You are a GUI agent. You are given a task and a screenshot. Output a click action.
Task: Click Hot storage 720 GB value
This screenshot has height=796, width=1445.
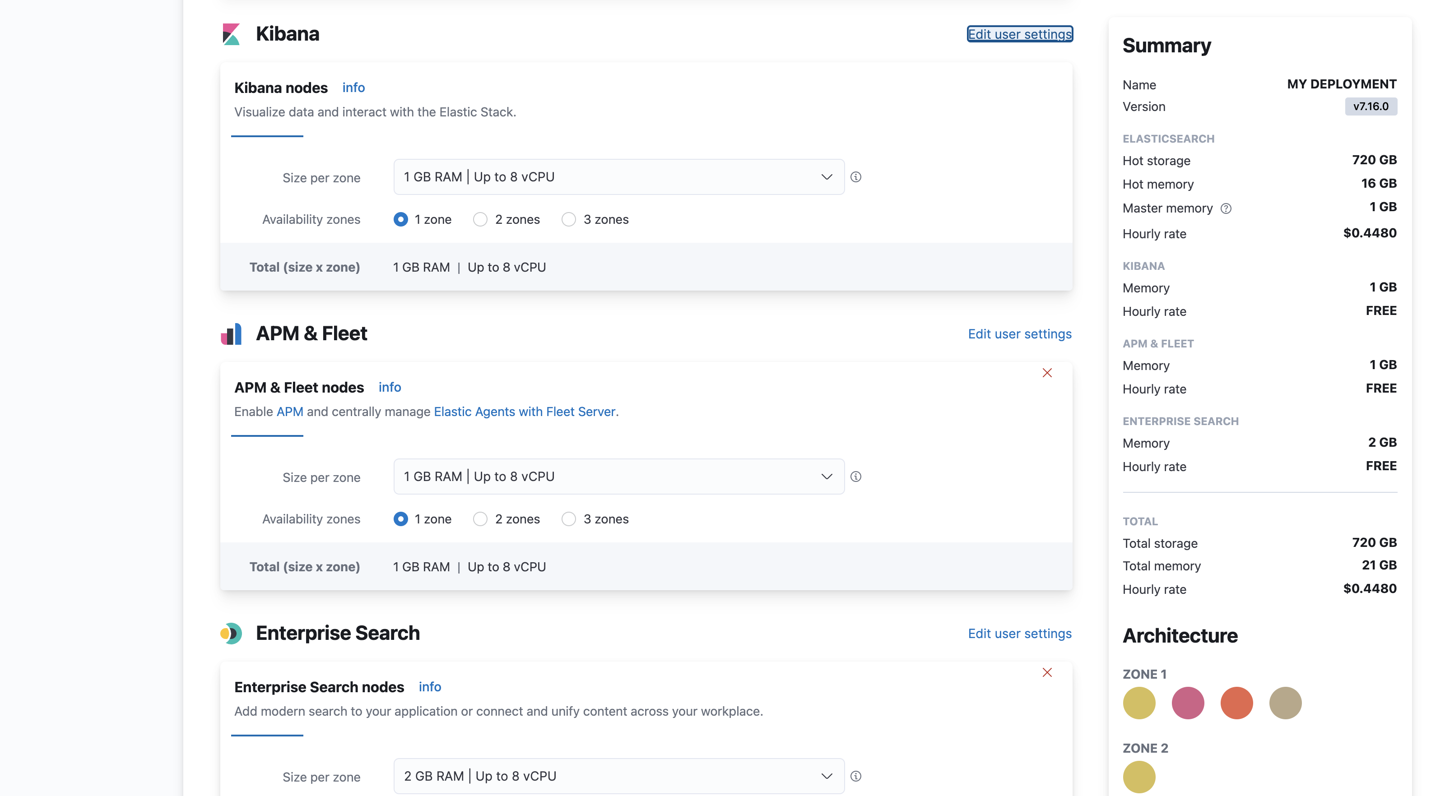[x=1374, y=160]
